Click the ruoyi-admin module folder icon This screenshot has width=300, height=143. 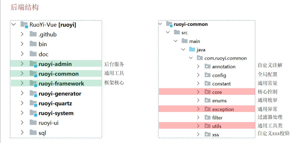pos(33,64)
